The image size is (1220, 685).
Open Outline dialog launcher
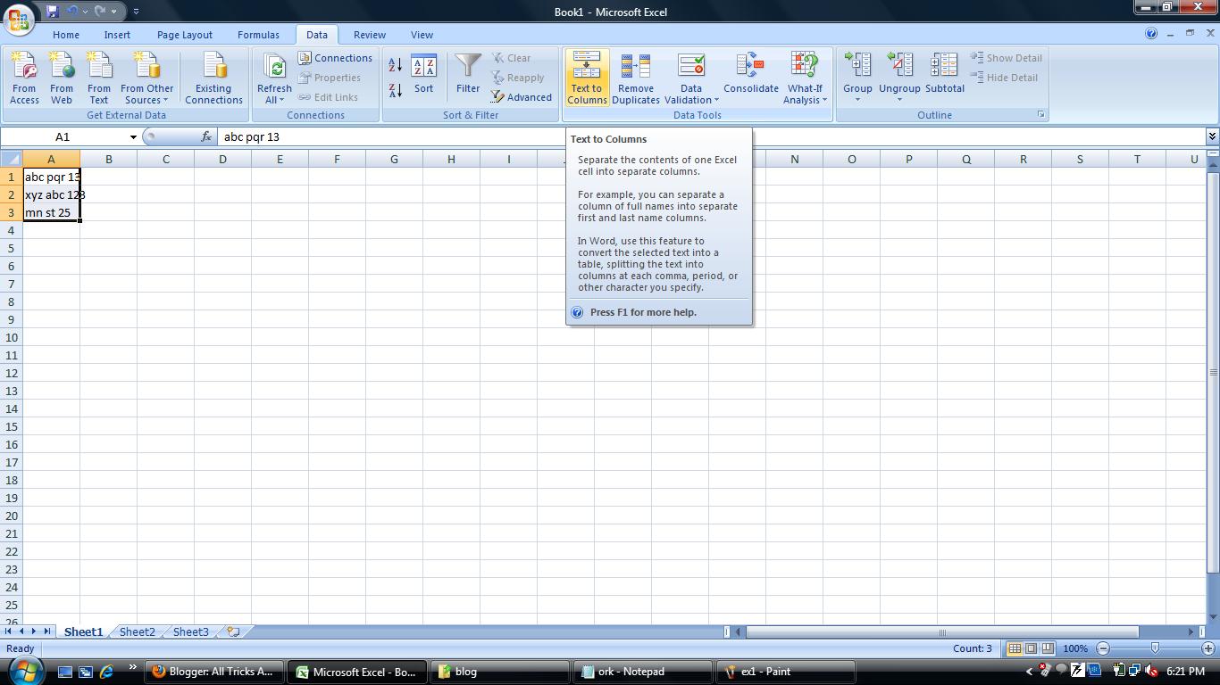pos(1040,115)
